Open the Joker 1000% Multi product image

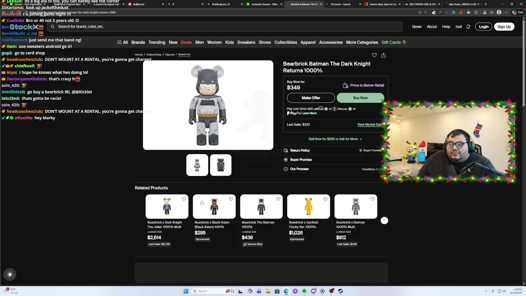click(x=167, y=206)
